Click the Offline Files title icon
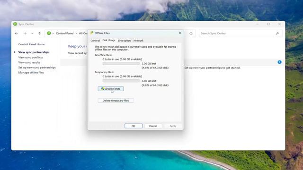Screen dimensions: 303x170 92,33
